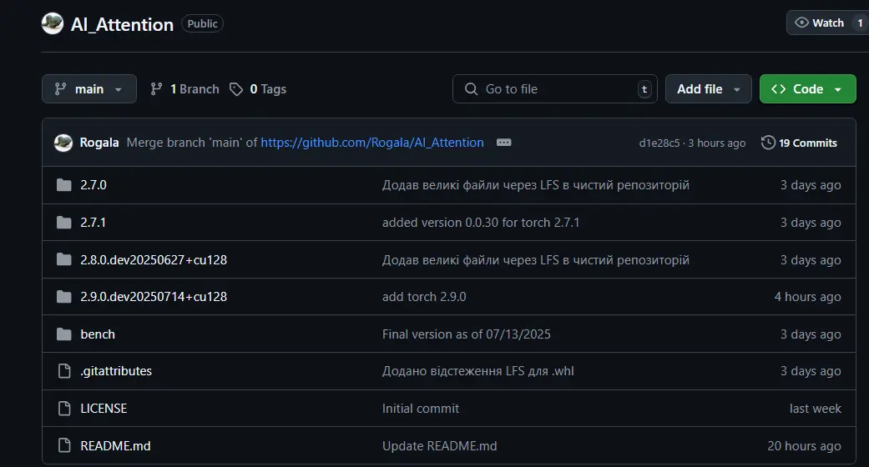Open commit 'Update README.md'

439,446
